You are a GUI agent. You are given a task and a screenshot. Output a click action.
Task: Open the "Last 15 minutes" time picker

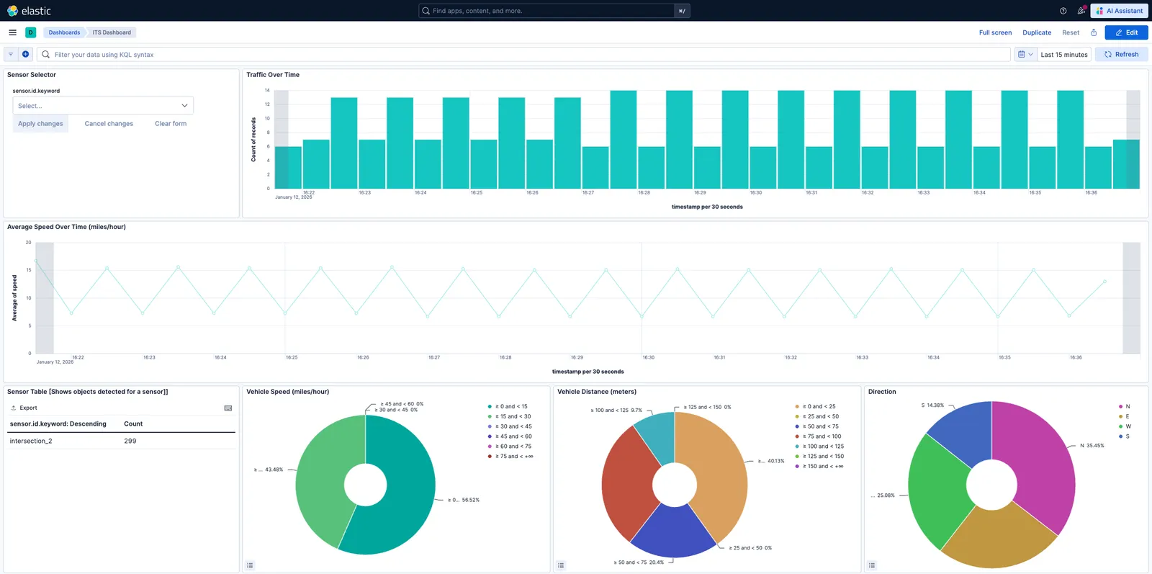pos(1064,54)
